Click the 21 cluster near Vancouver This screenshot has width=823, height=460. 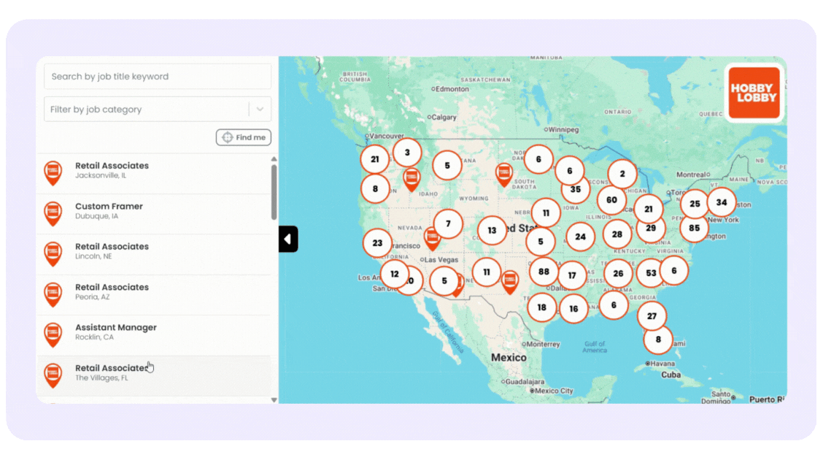[x=375, y=158]
